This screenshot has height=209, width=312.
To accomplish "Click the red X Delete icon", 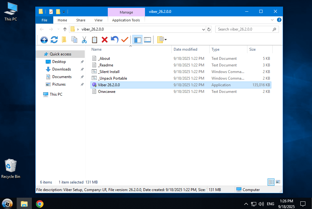I will click(x=105, y=40).
